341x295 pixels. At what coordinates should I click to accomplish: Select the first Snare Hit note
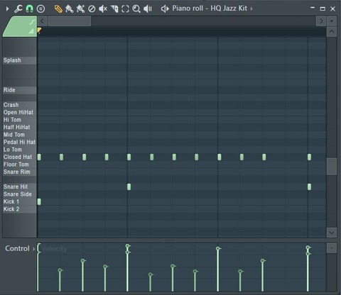(x=129, y=187)
